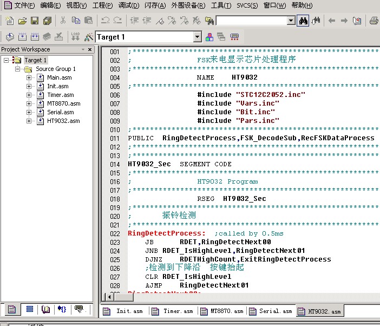Collapse the Target 1 tree node

pyautogui.click(x=6, y=60)
